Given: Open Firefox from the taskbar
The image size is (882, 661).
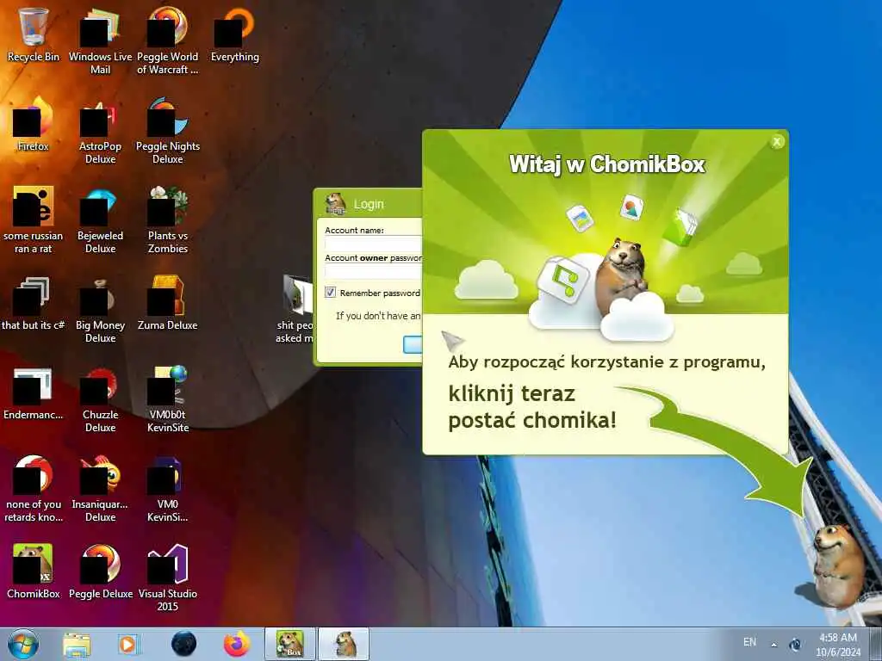Looking at the screenshot, I should coord(237,644).
